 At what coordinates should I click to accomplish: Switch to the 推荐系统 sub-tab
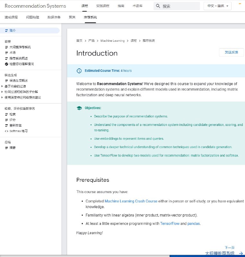click(90, 17)
